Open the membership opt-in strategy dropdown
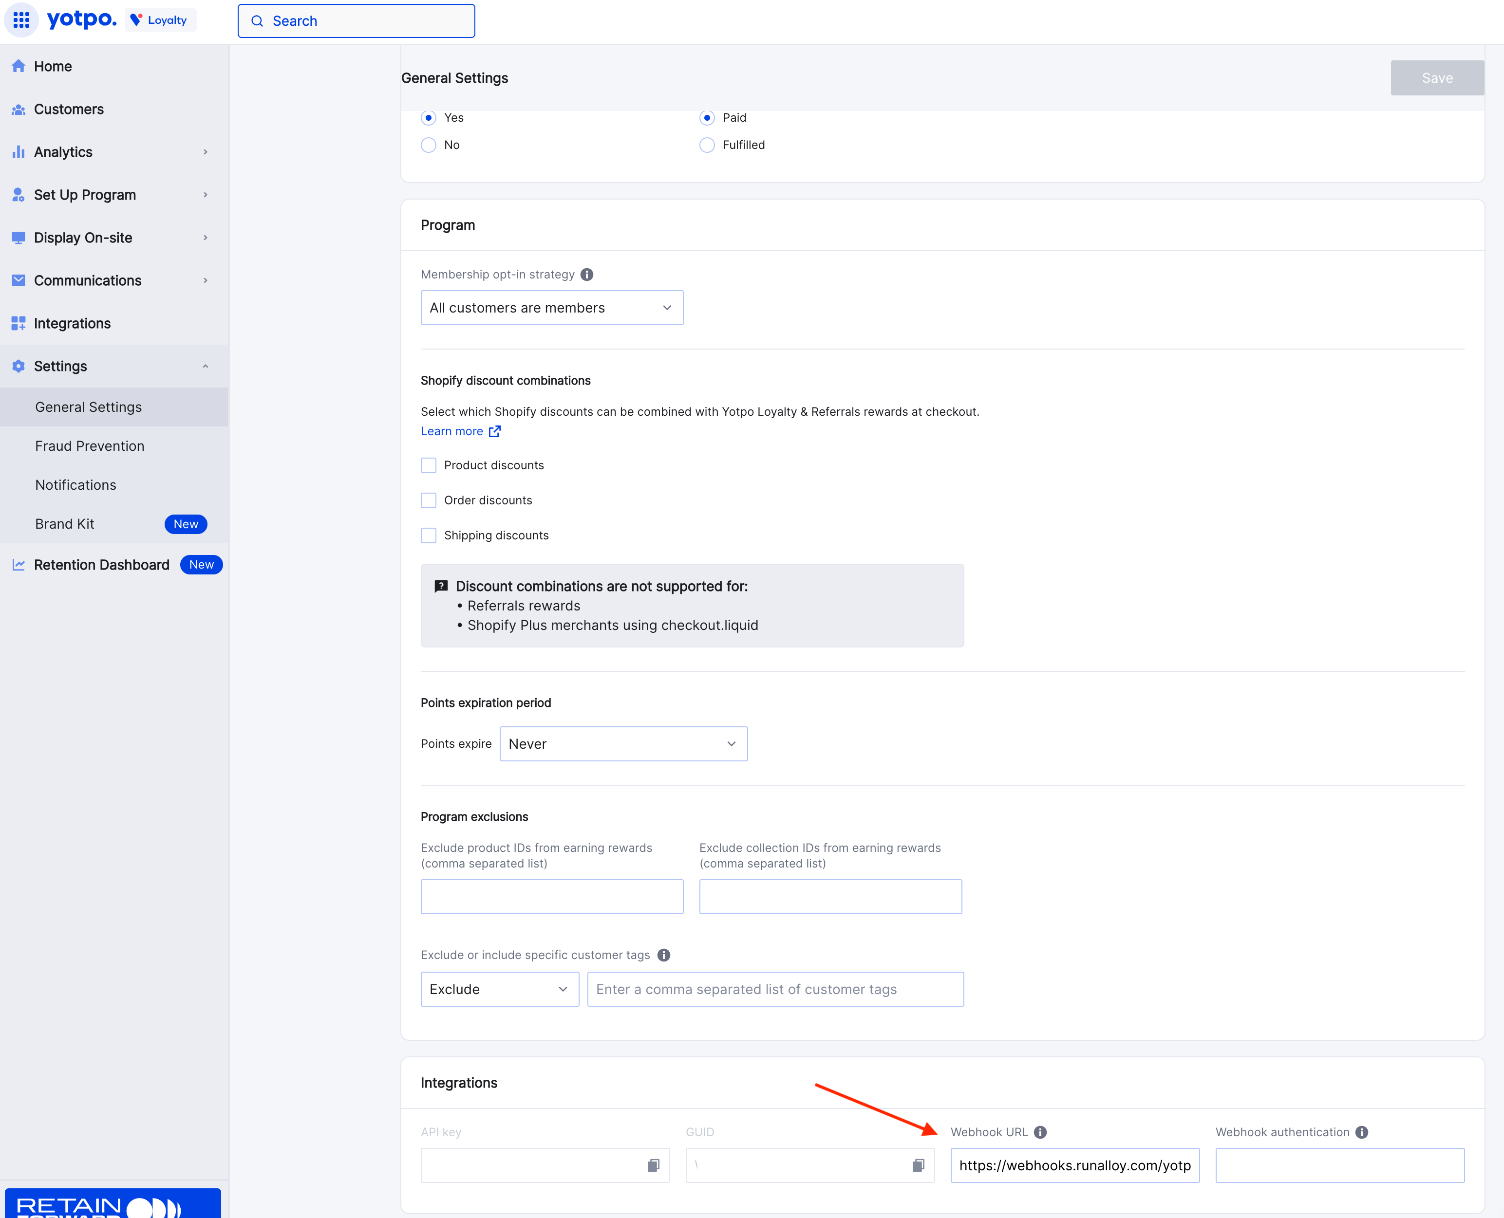Viewport: 1504px width, 1218px height. pos(552,307)
